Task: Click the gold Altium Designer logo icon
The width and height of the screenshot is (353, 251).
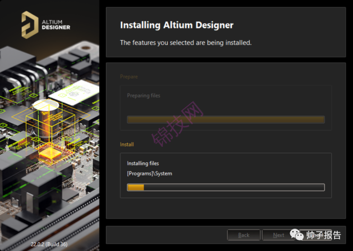Action: click(30, 25)
